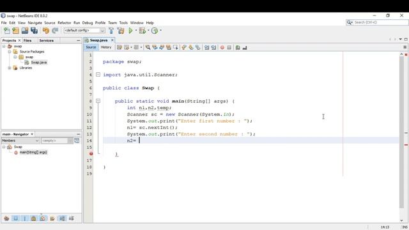409x230 pixels.
Task: Collapse the Source Packages node
Action: pos(10,52)
